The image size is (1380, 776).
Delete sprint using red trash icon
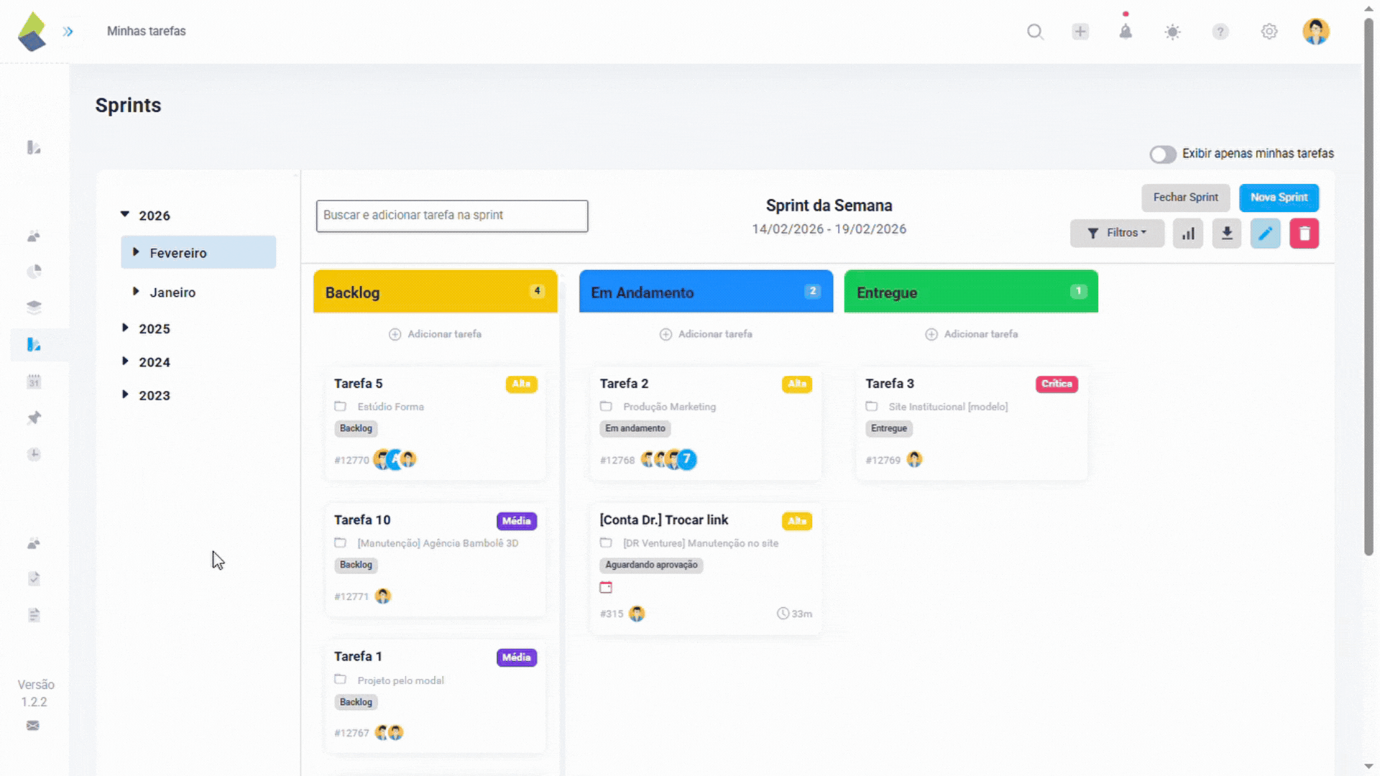click(1304, 234)
